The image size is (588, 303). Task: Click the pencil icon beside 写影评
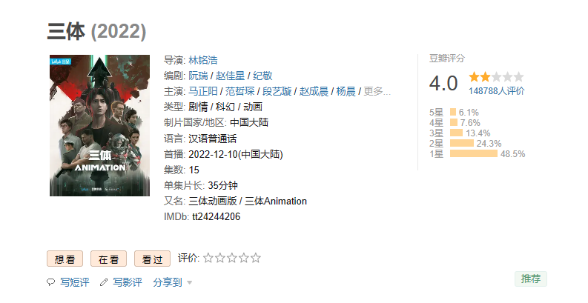tap(104, 282)
